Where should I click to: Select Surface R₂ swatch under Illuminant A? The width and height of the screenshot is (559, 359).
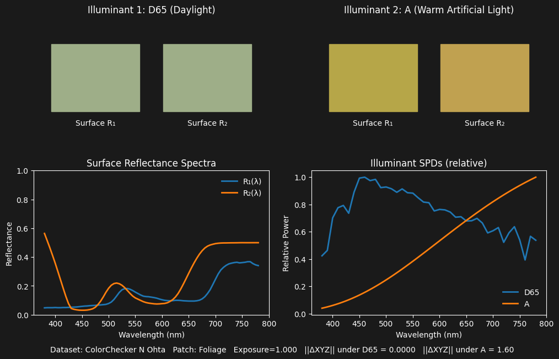click(485, 78)
